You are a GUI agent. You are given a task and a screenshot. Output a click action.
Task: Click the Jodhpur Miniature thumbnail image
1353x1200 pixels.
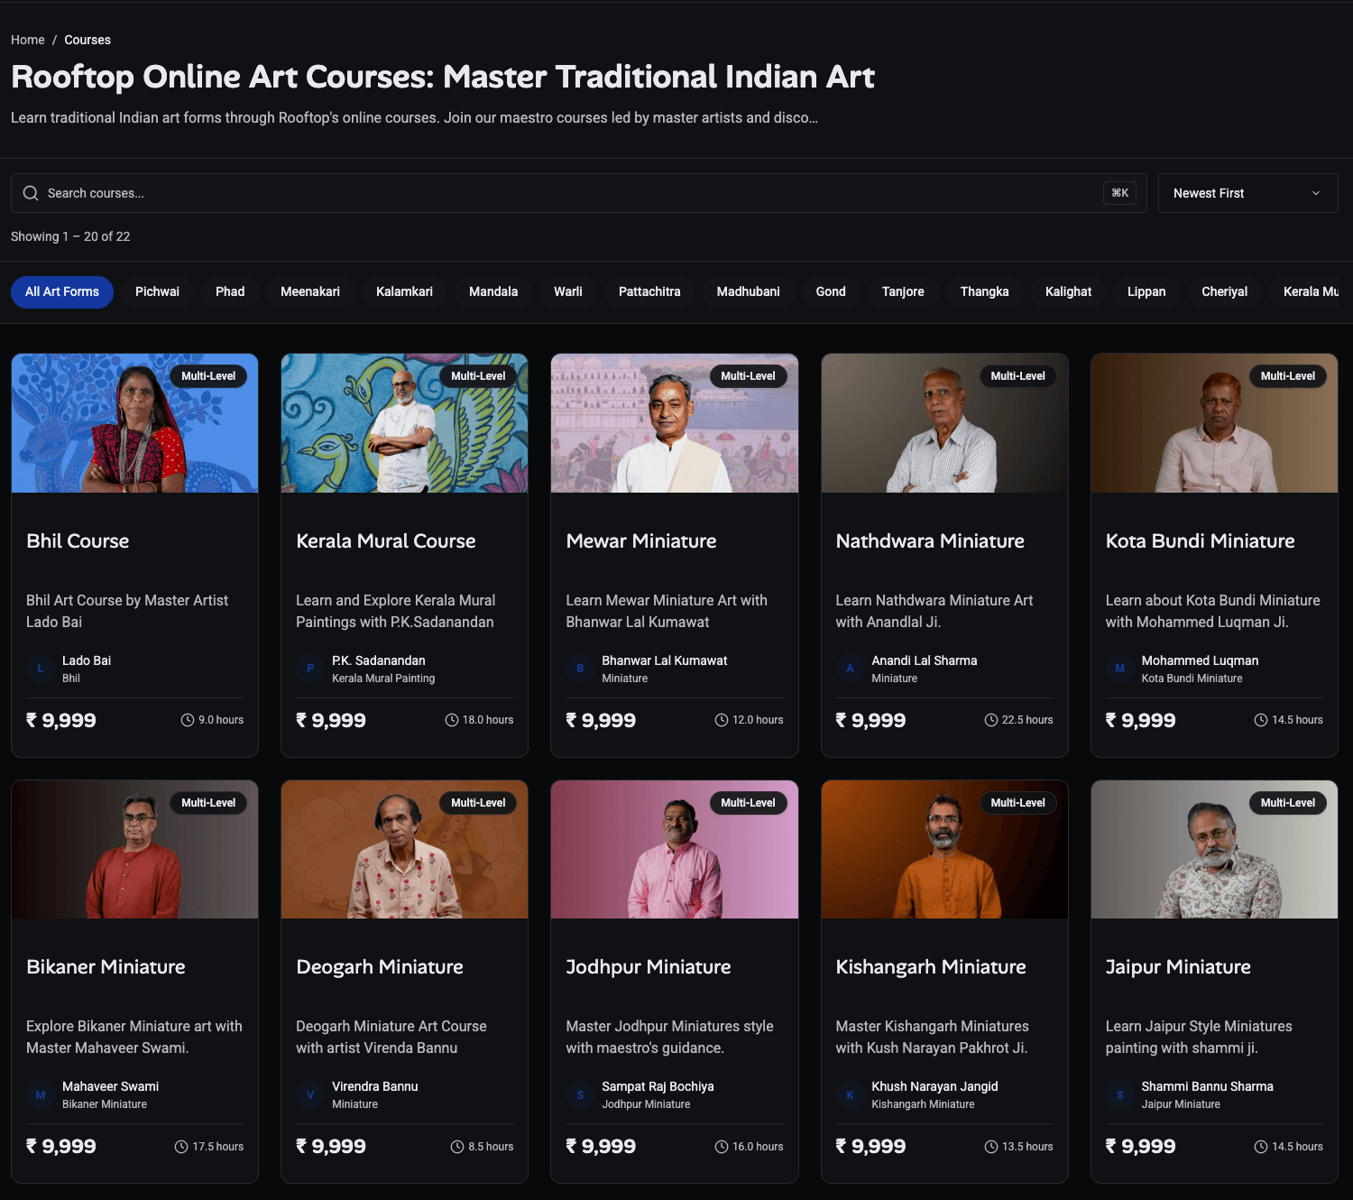pos(675,849)
